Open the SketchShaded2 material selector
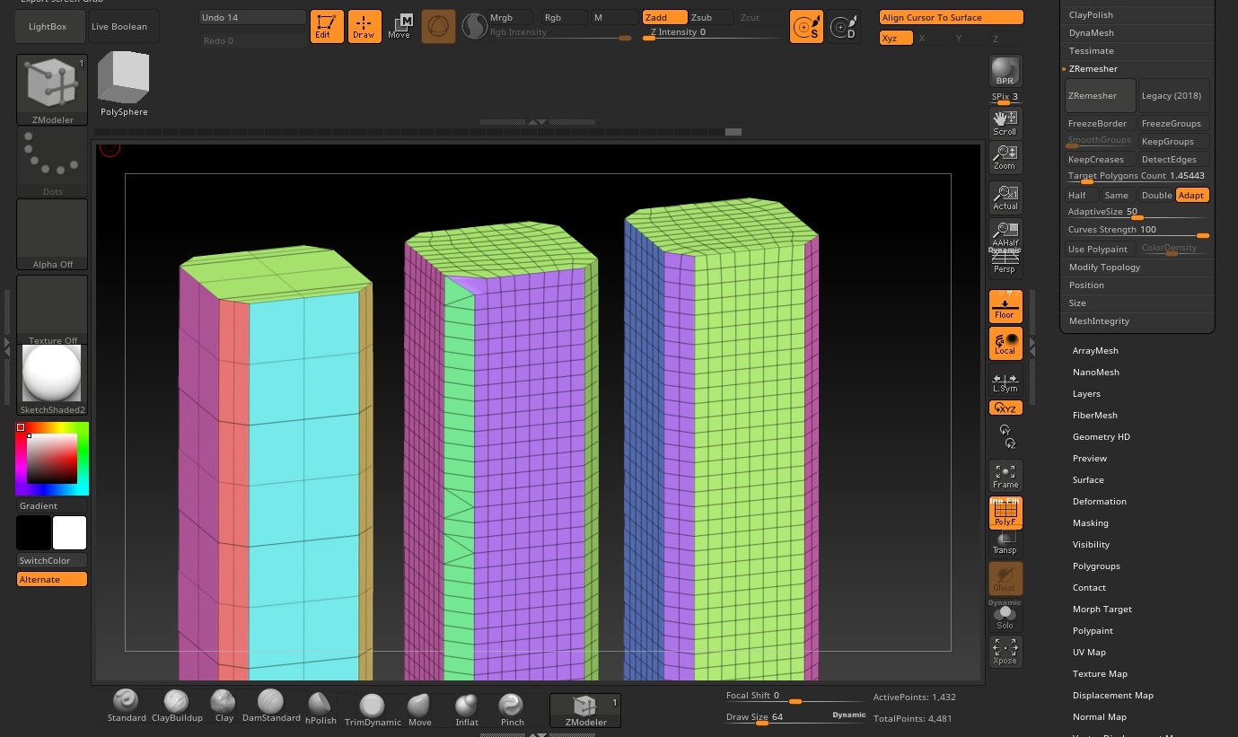This screenshot has width=1238, height=737. click(52, 381)
